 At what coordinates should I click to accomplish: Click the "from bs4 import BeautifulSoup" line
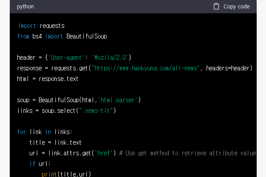[x=62, y=36]
